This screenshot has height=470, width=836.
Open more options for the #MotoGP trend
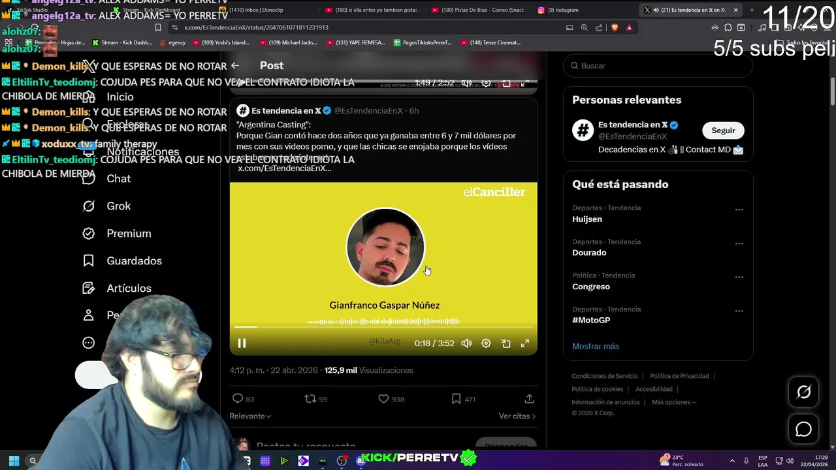[739, 311]
